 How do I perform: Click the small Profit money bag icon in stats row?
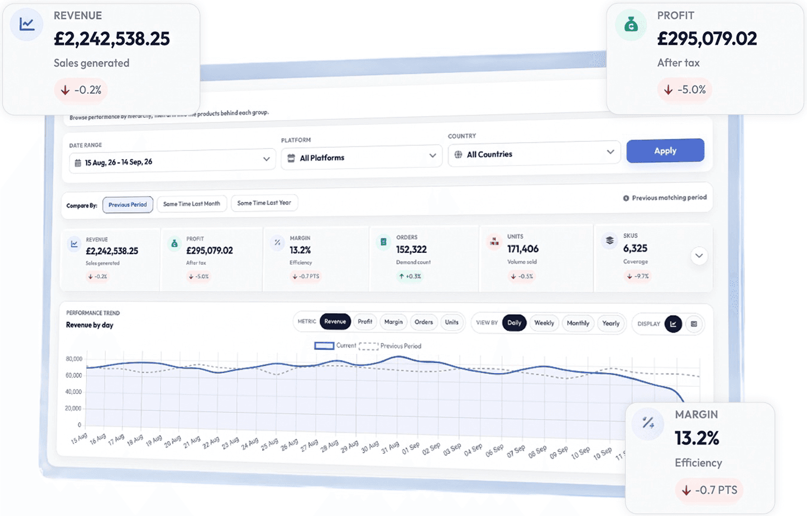tap(174, 243)
